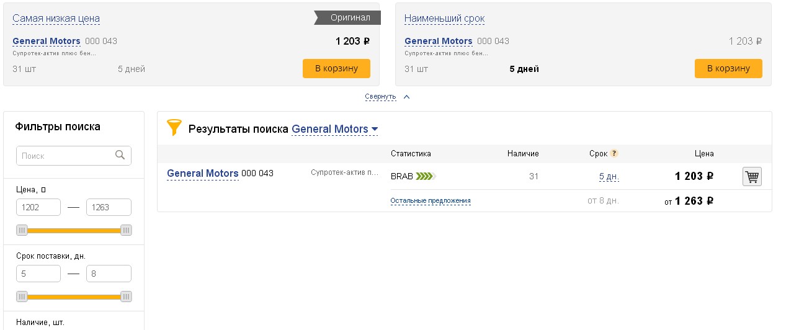Expand Остальные предложения offers
The image size is (799, 330).
click(431, 201)
